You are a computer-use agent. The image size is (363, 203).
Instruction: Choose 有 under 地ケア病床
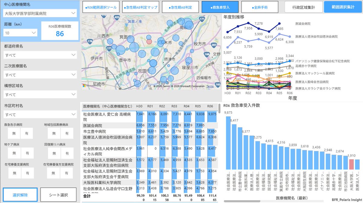[x=28, y=153]
